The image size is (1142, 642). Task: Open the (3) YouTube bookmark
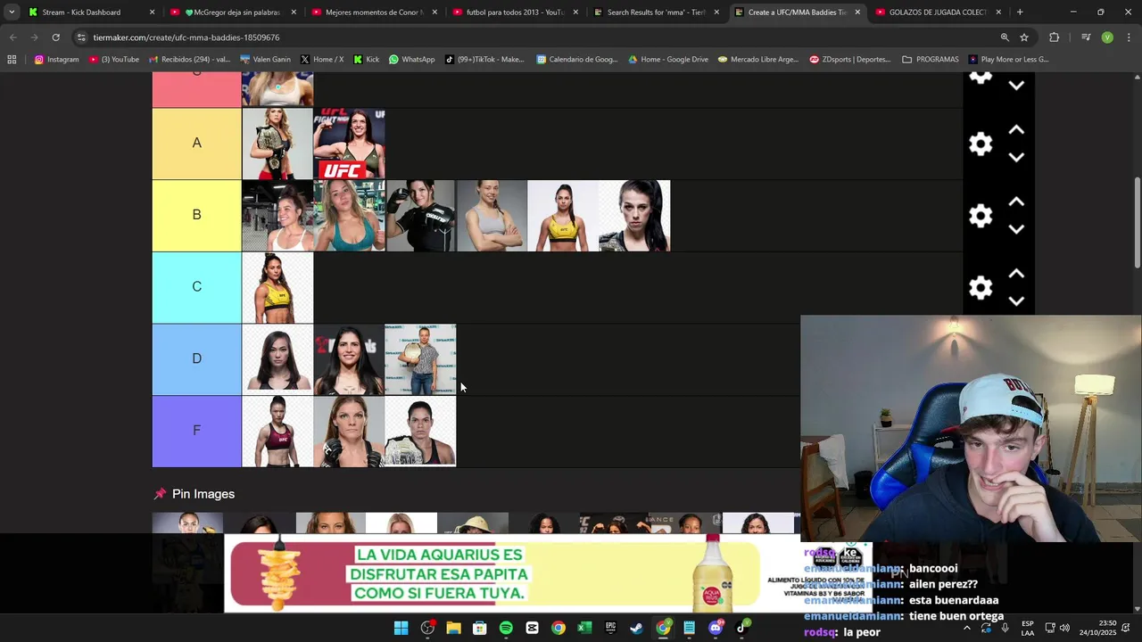click(x=114, y=60)
